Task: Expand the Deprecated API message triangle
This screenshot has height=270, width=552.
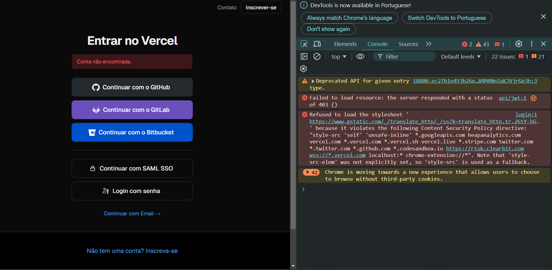Action: click(313, 81)
